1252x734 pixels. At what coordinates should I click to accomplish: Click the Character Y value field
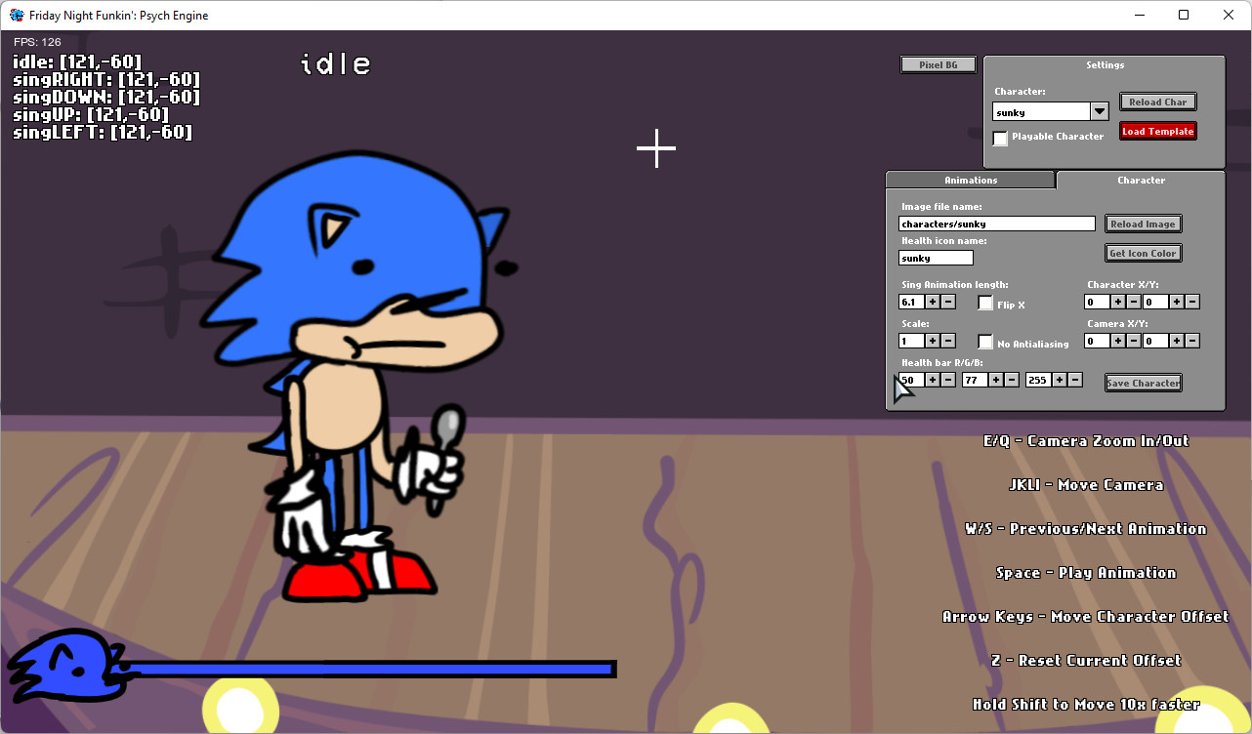click(1155, 302)
